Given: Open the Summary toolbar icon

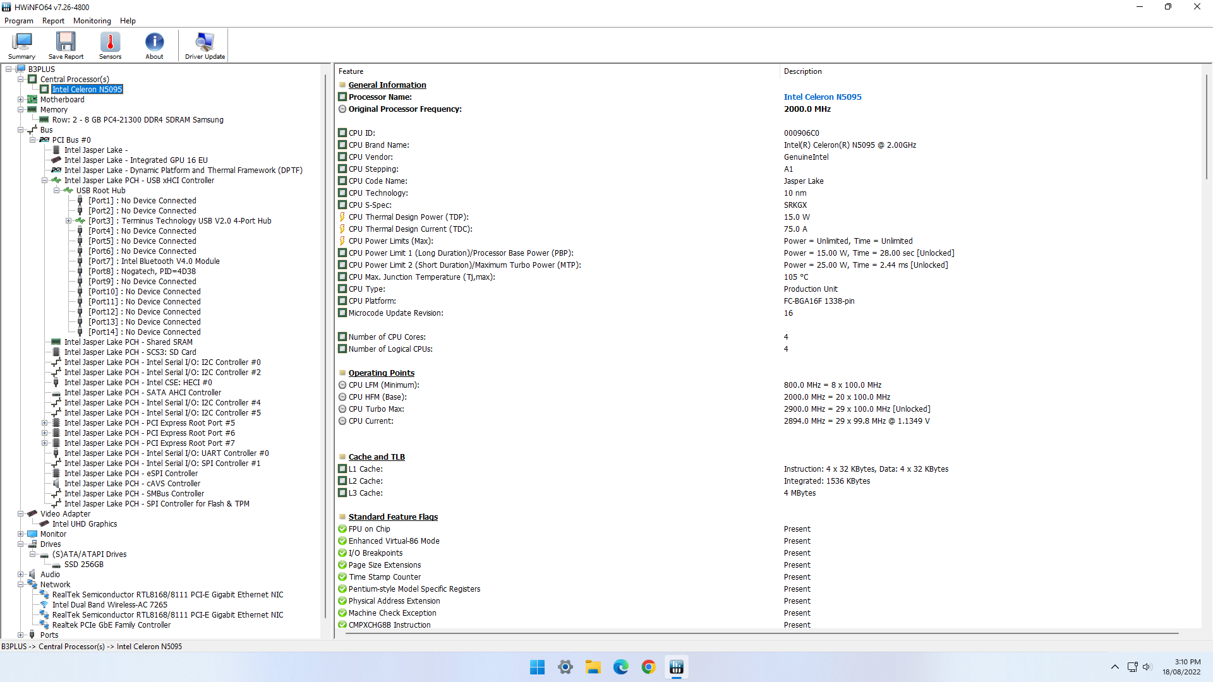Looking at the screenshot, I should point(21,45).
